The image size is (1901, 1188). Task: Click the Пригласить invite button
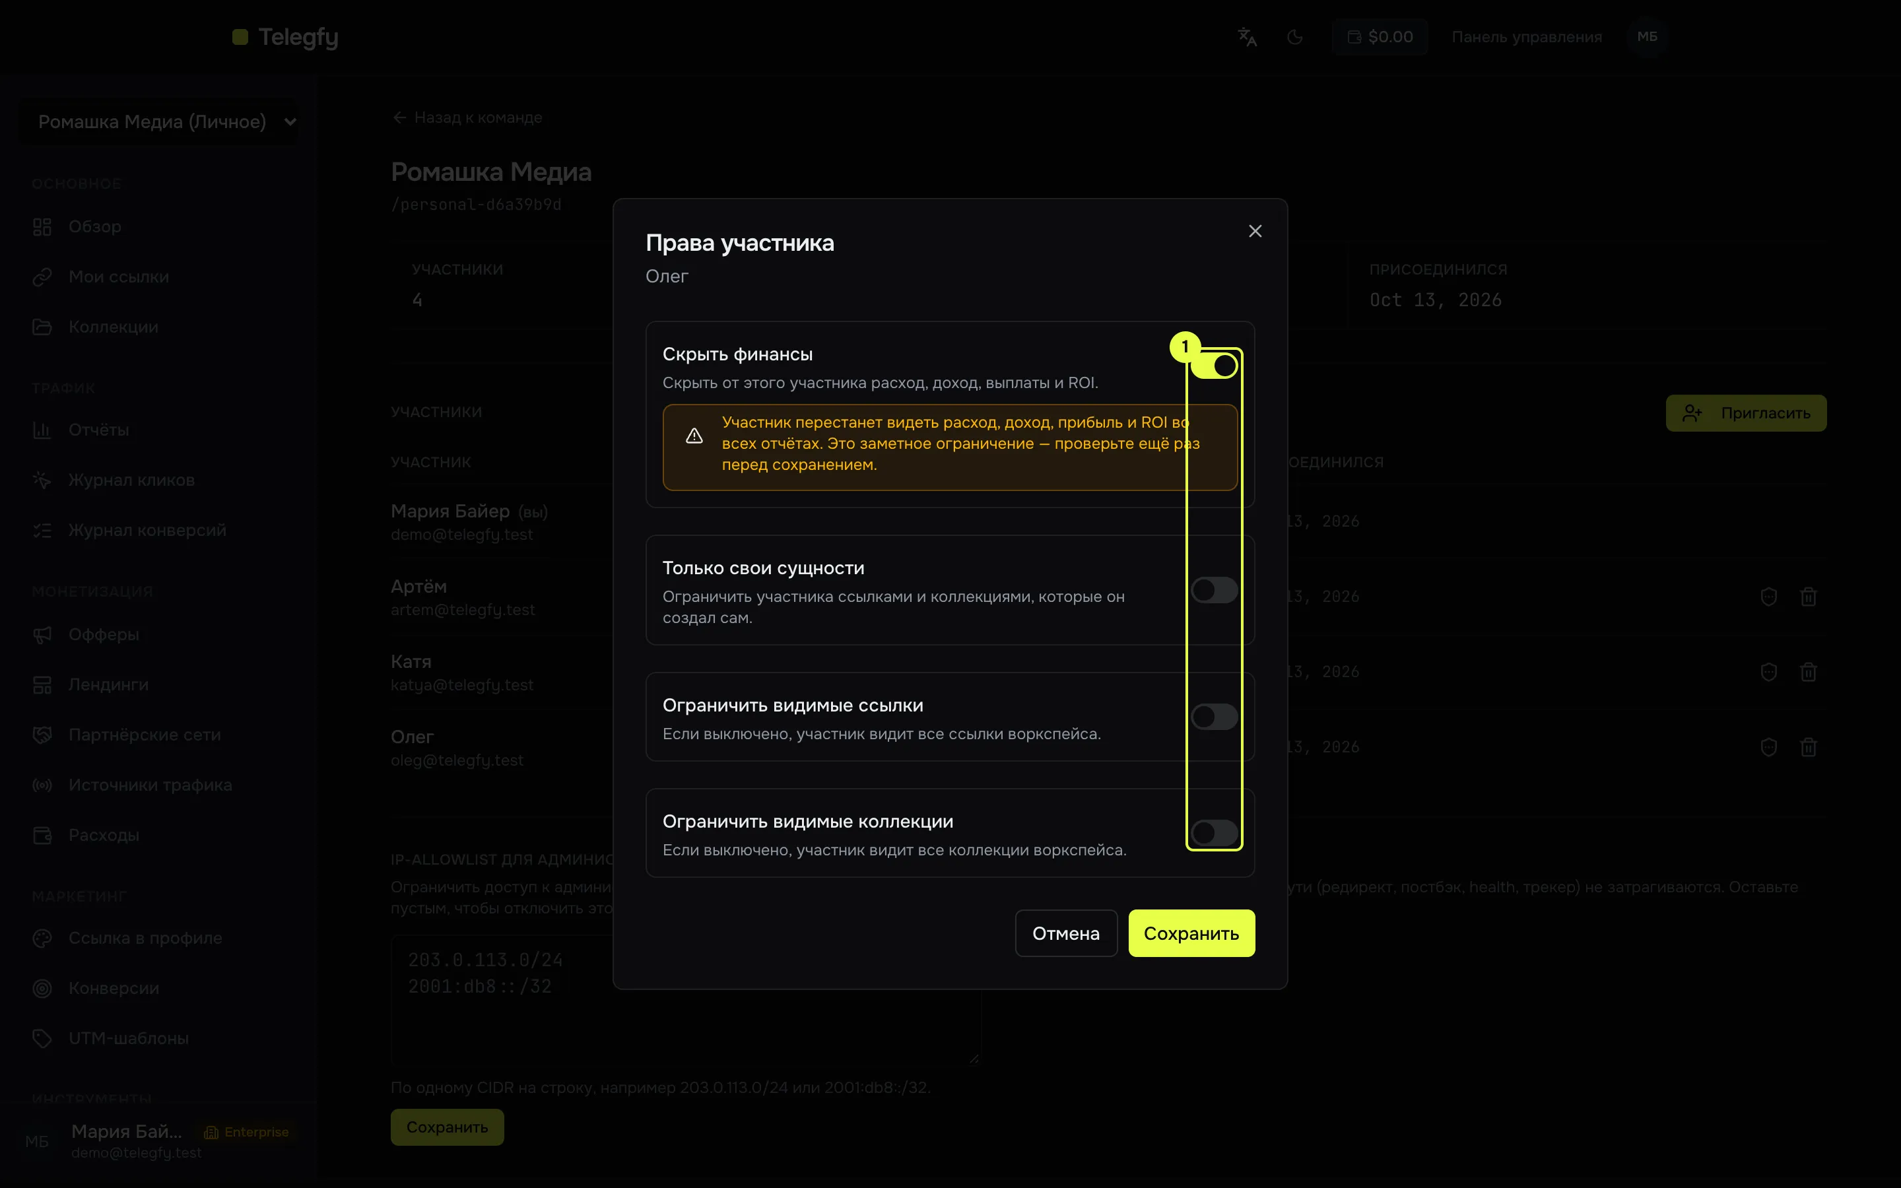1745,413
